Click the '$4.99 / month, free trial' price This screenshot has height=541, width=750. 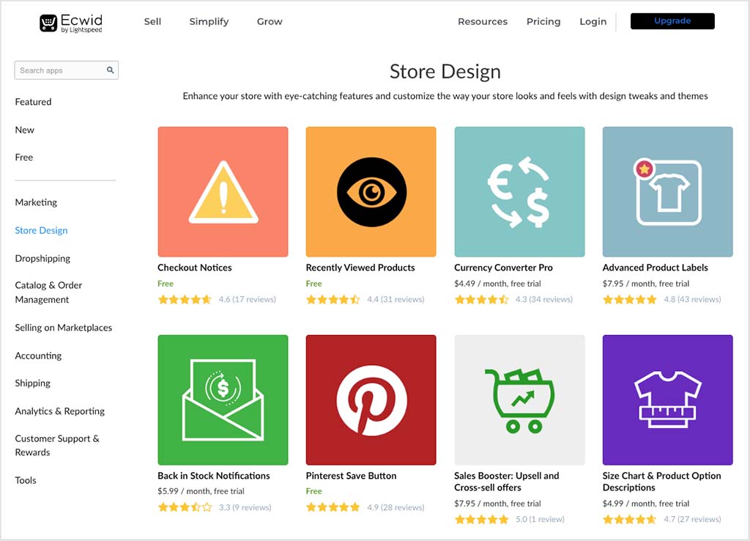[646, 504]
